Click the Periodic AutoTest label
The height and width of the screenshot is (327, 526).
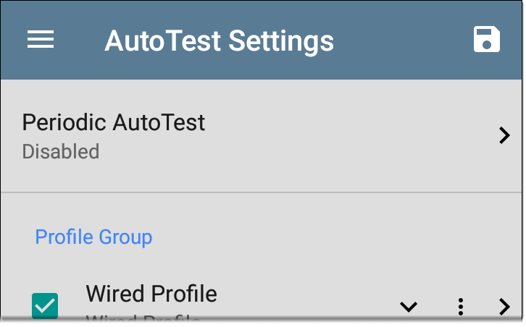(113, 122)
